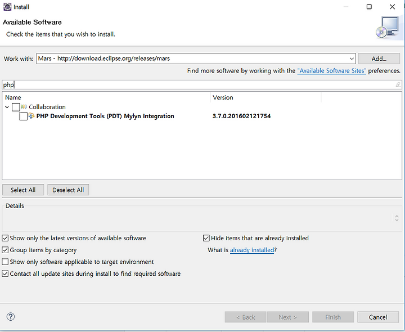Viewport: 405px width, 332px height.
Task: Toggle Hide items that are already installed
Action: pyautogui.click(x=206, y=238)
